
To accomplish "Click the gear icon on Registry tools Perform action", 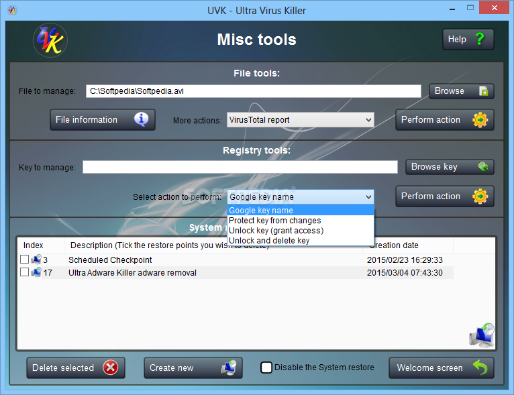I will [x=480, y=196].
